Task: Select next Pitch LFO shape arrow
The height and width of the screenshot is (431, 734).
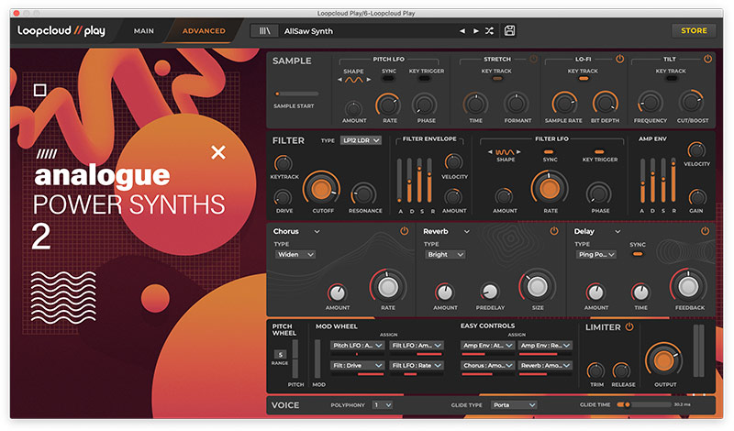Action: tap(369, 80)
